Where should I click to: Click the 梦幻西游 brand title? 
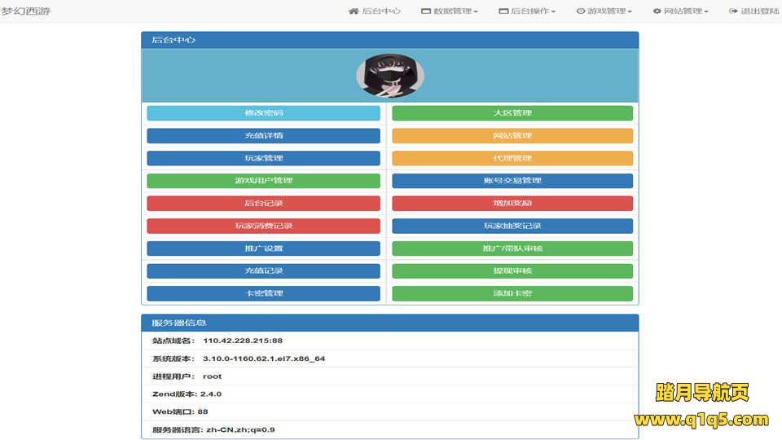pos(23,11)
